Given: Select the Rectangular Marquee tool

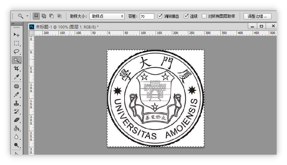Looking at the screenshot, I should click(17, 43).
